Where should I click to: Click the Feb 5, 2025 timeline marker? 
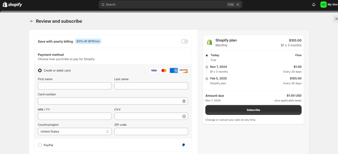pos(207,79)
